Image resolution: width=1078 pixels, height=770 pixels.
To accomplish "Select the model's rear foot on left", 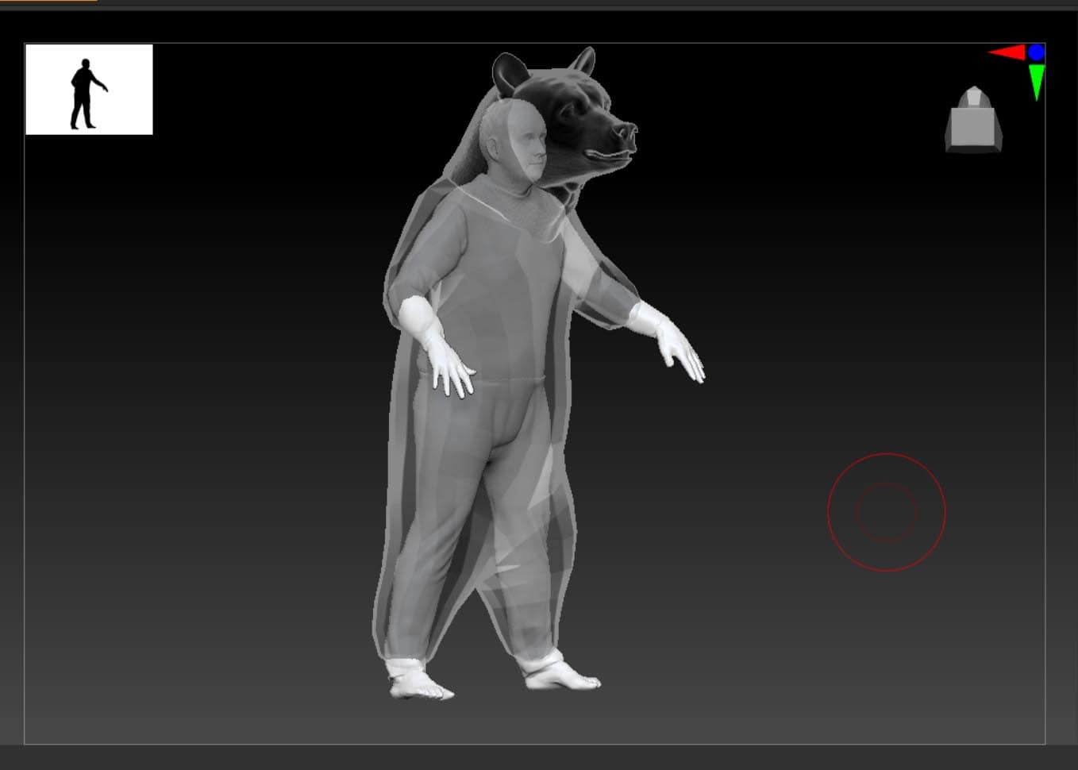I will point(417,683).
